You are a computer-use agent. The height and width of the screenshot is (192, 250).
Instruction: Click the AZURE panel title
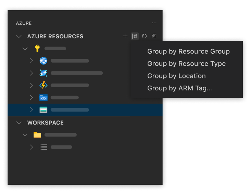[x=24, y=23]
